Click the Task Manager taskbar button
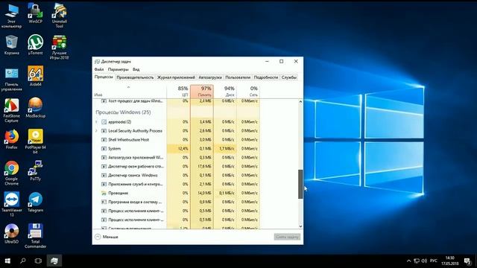This screenshot has height=268, width=477. [54, 261]
